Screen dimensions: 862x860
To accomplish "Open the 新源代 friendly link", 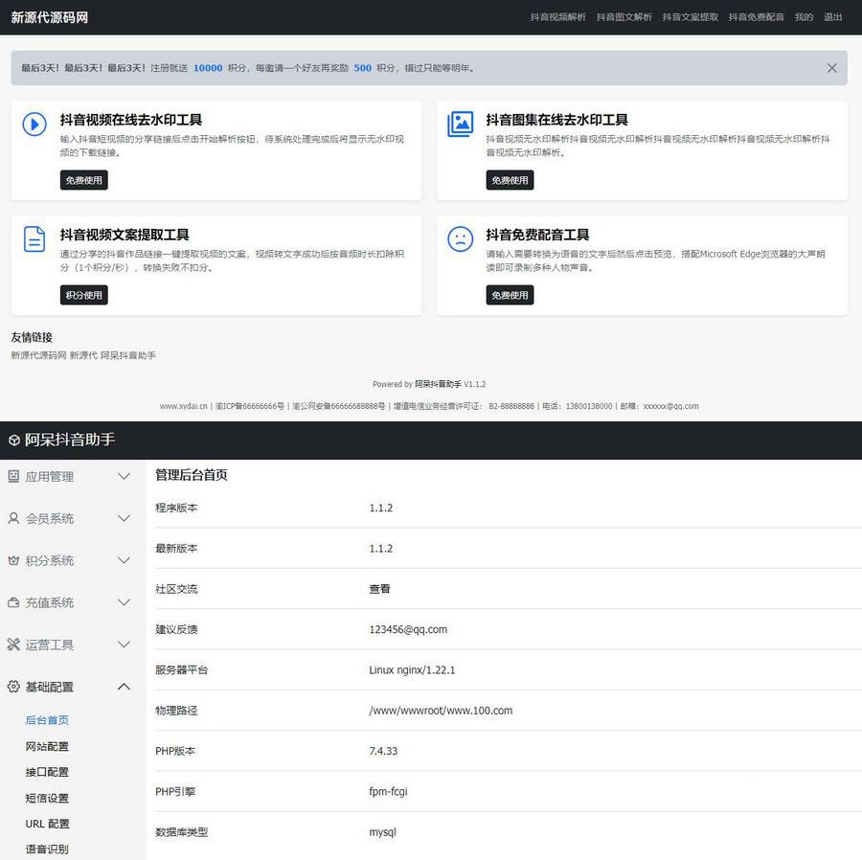I will click(x=83, y=355).
